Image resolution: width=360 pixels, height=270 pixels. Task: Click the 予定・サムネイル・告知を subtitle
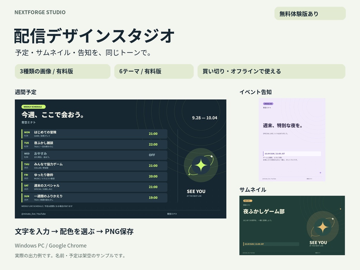pos(83,53)
